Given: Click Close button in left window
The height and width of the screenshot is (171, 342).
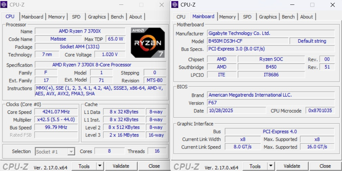Looking at the screenshot, I should pyautogui.click(x=154, y=166).
